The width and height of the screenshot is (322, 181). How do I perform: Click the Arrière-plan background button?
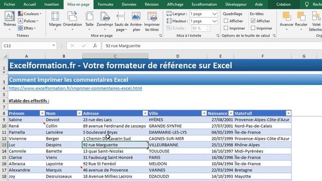pyautogui.click(x=136, y=22)
